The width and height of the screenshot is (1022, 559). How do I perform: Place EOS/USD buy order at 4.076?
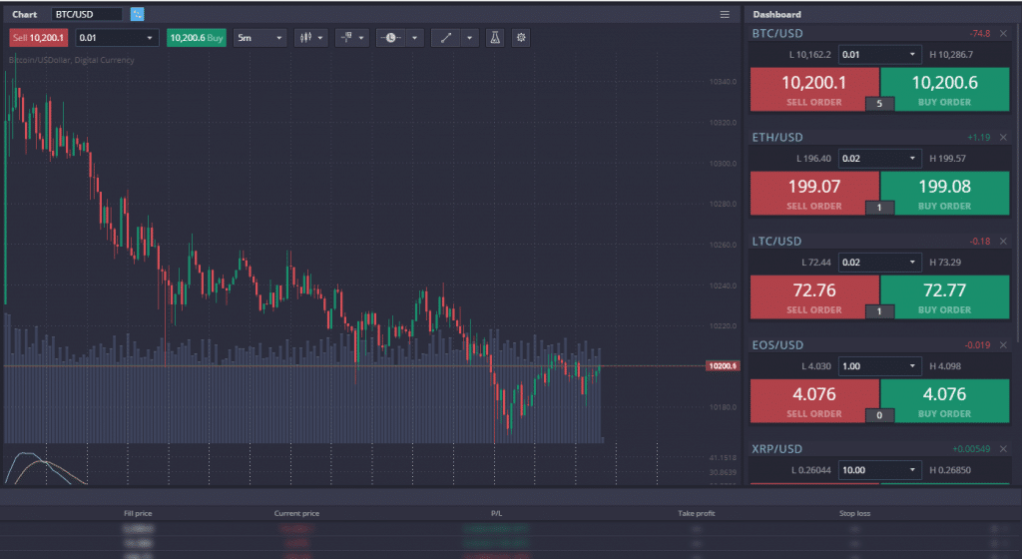pyautogui.click(x=944, y=401)
